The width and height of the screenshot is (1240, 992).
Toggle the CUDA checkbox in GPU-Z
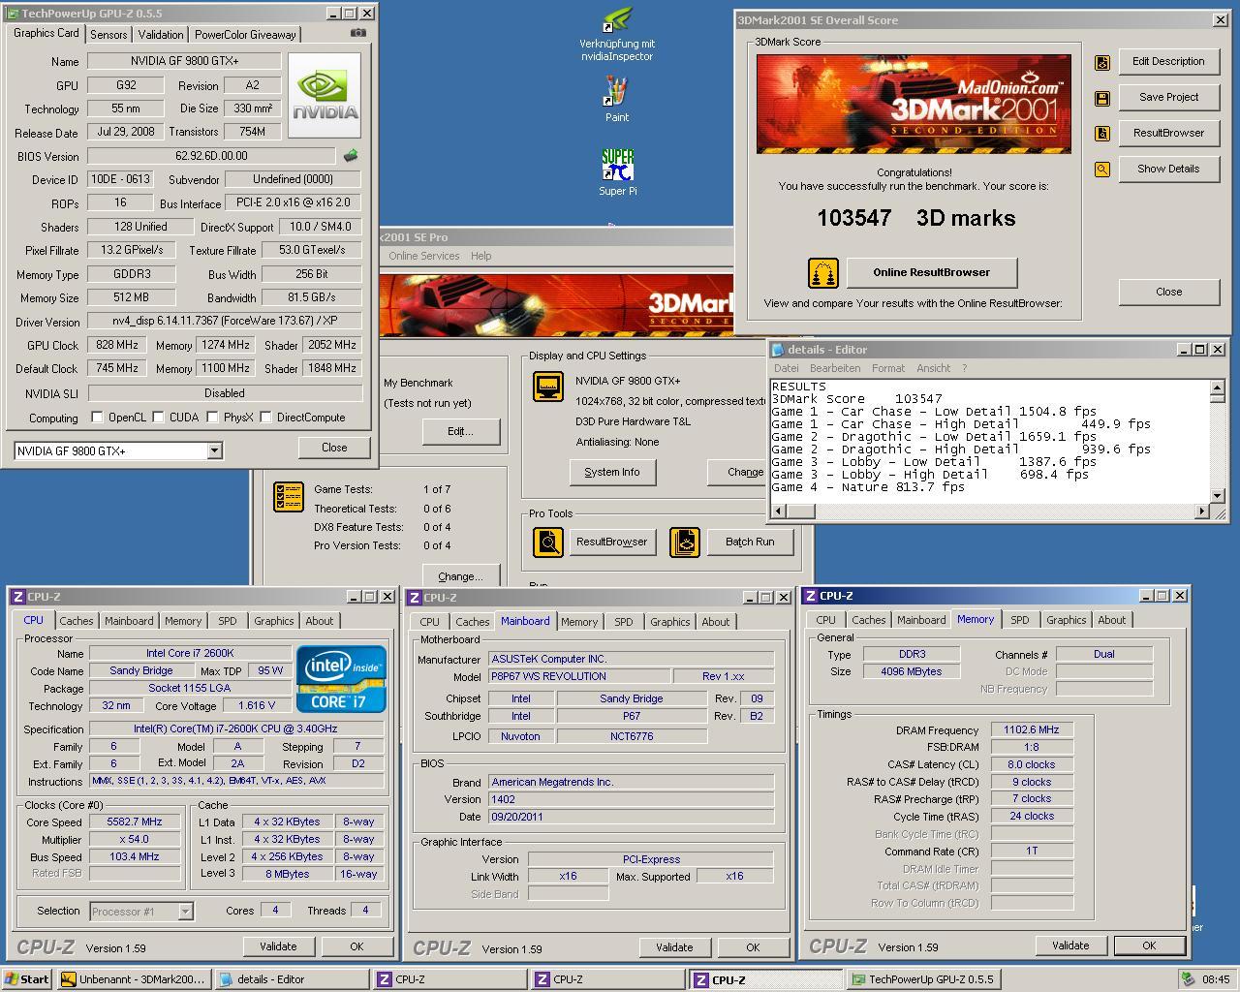[x=158, y=418]
